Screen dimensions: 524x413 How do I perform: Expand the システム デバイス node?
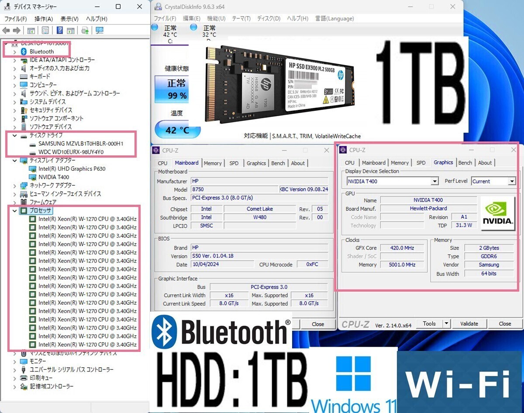pos(14,102)
